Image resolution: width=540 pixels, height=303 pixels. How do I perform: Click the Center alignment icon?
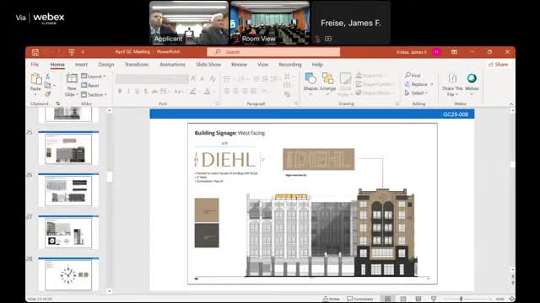pyautogui.click(x=235, y=92)
